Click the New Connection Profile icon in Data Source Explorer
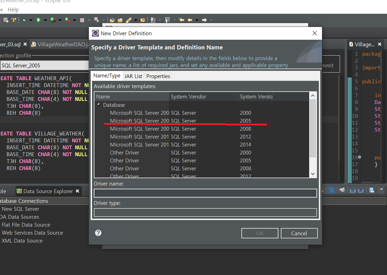 click(x=342, y=190)
